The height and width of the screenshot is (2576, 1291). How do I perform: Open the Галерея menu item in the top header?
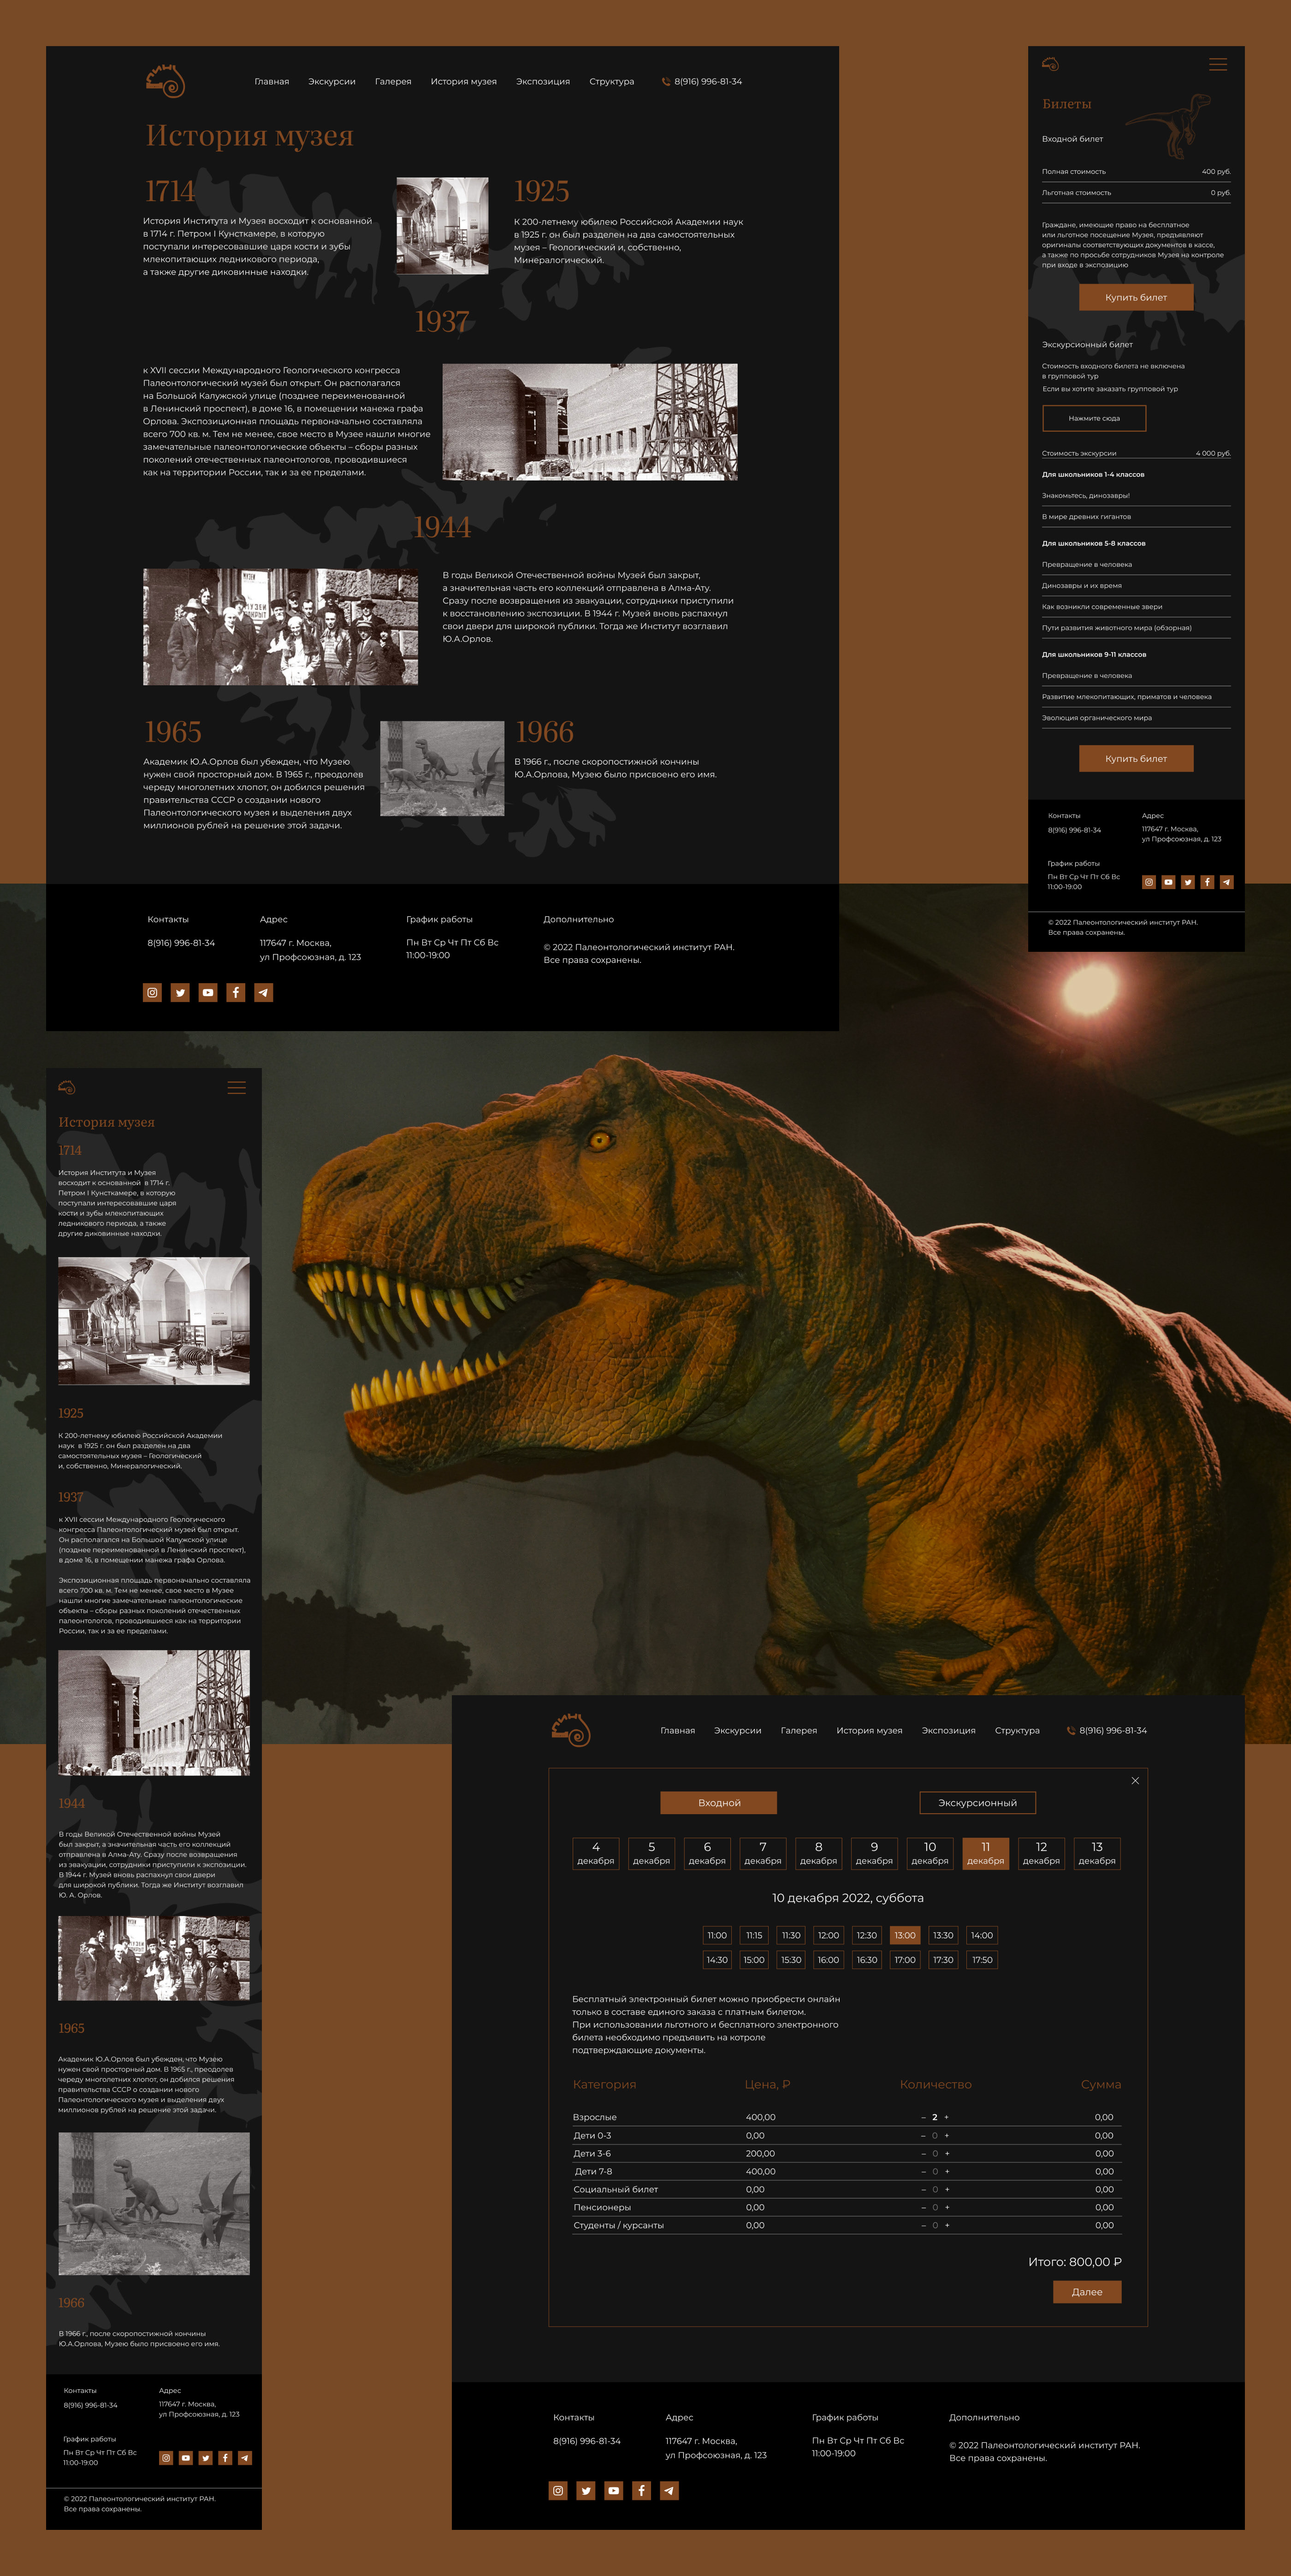tap(393, 82)
